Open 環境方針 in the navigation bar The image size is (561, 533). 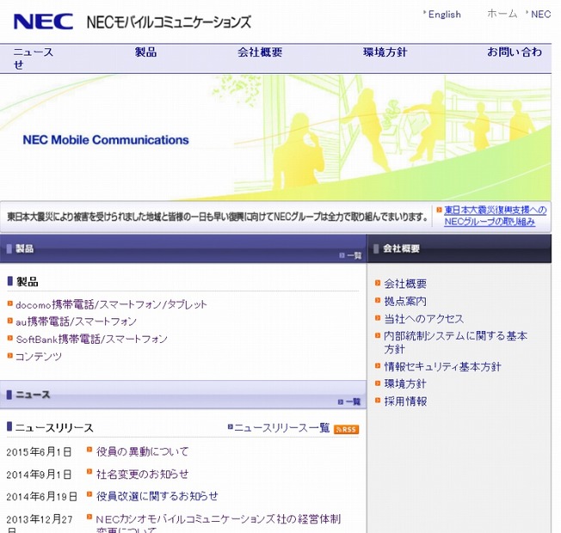[x=385, y=52]
